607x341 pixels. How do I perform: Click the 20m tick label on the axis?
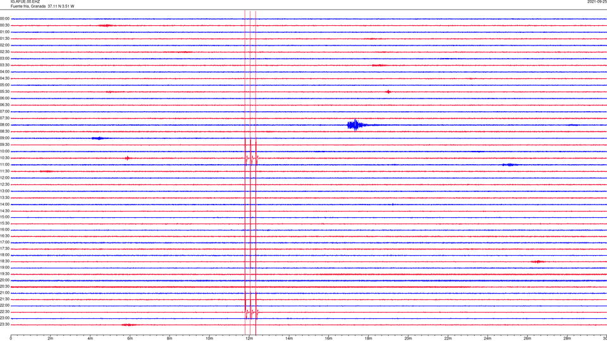[408, 338]
